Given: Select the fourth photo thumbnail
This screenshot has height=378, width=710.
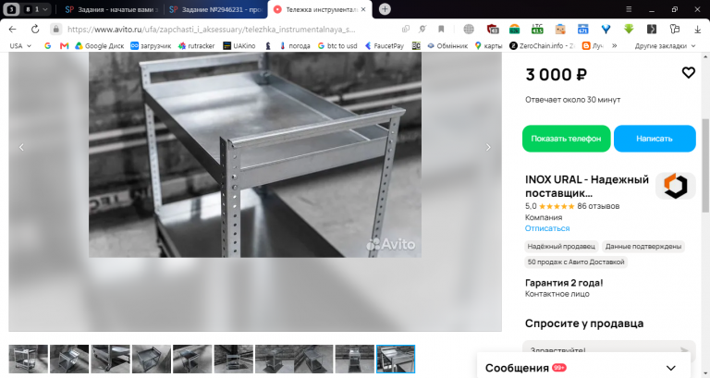Looking at the screenshot, I should click(152, 359).
